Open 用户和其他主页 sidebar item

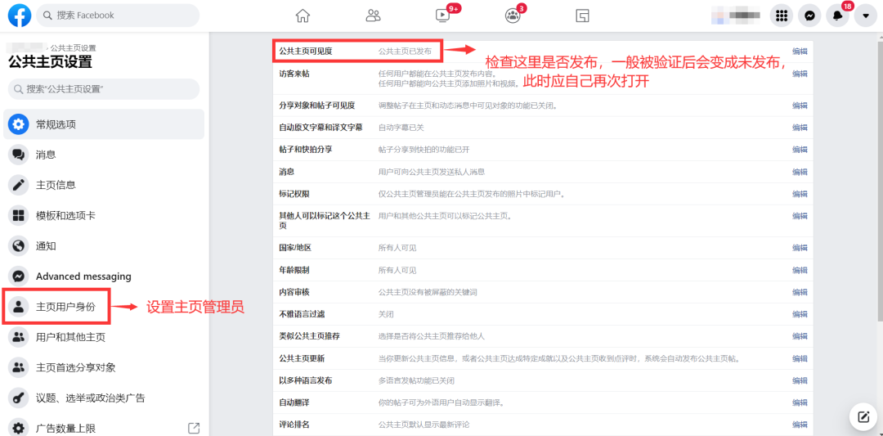click(104, 337)
